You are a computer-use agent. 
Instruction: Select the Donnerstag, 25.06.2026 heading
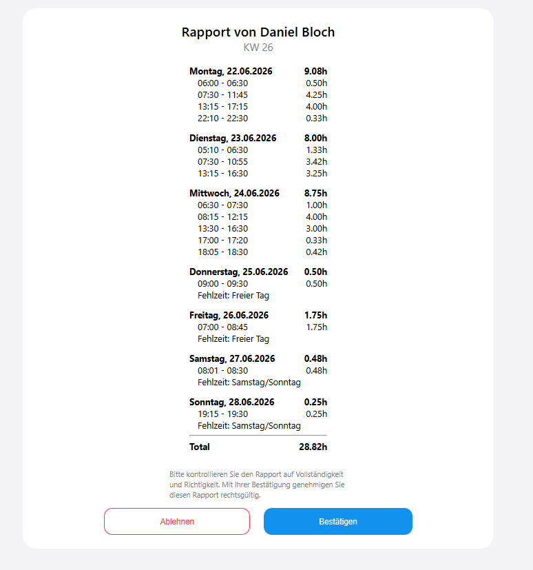coord(238,272)
